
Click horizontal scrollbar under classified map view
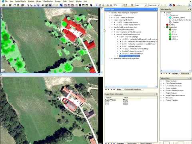coord(50,75)
